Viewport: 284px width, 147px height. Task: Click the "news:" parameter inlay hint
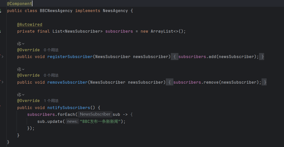(x=72, y=121)
